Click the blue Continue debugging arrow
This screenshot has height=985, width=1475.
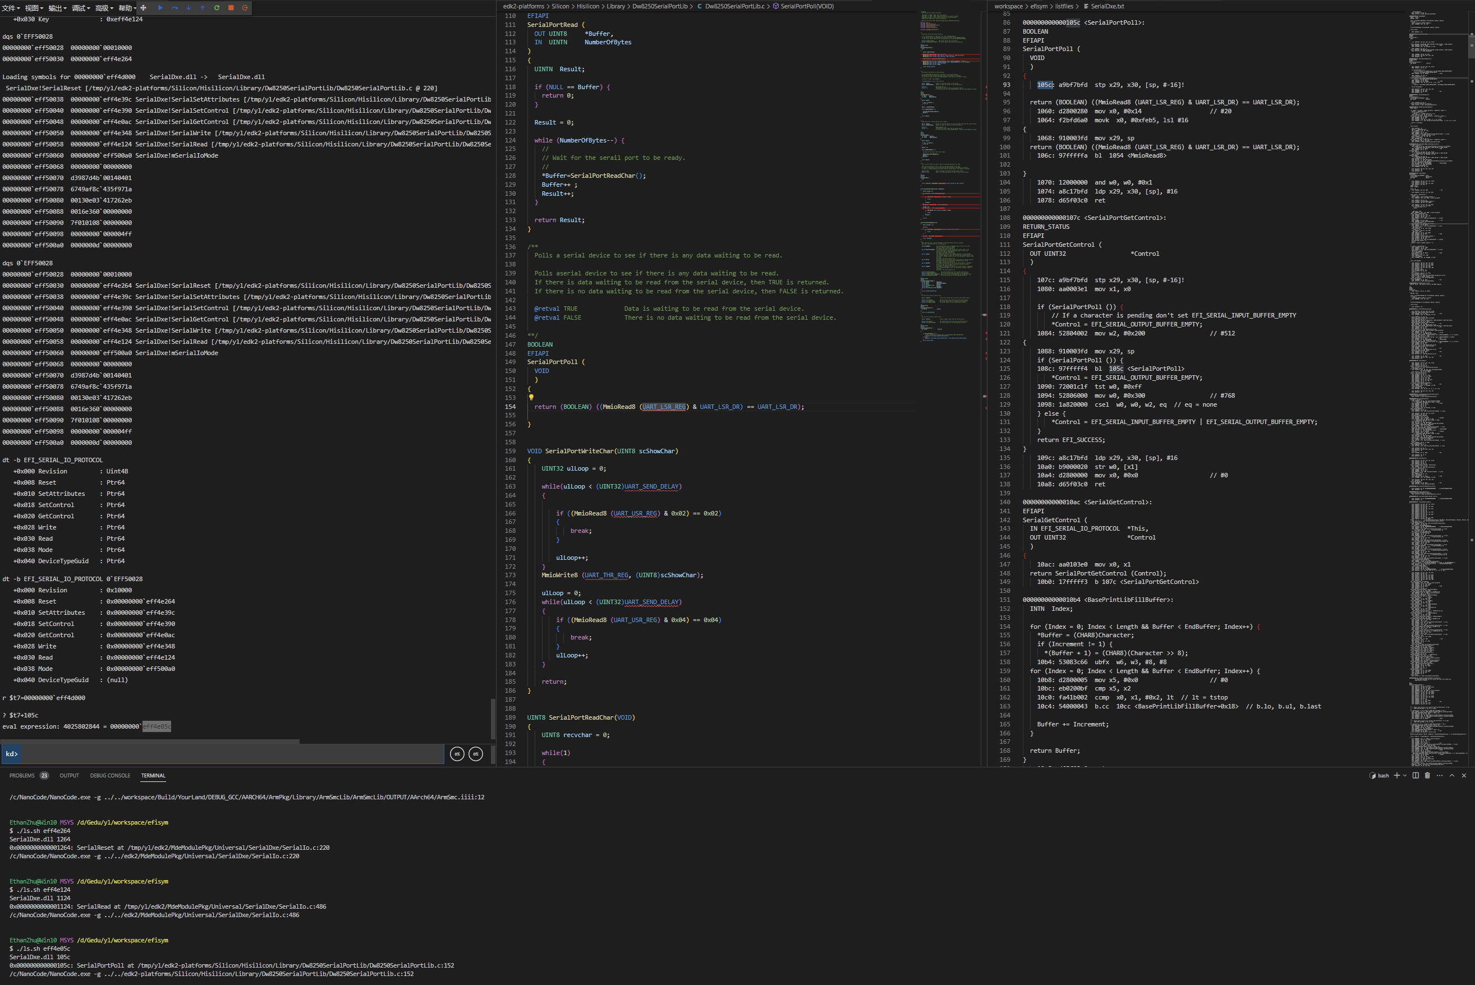(x=160, y=8)
